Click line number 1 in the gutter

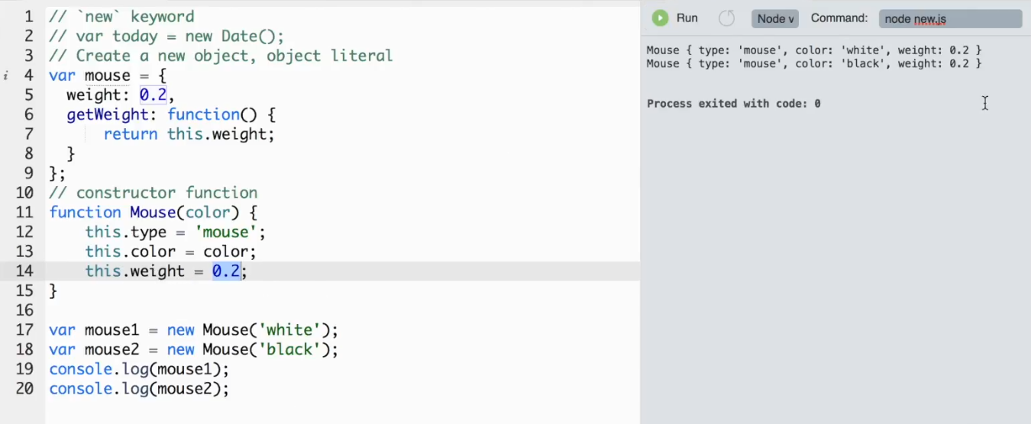coord(29,16)
